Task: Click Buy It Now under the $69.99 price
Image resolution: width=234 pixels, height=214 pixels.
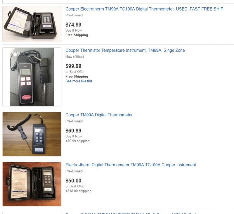Action: [x=74, y=136]
